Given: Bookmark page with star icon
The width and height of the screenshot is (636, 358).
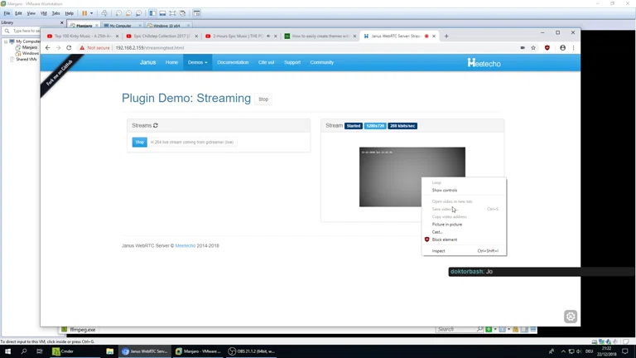Looking at the screenshot, I should coord(533,48).
